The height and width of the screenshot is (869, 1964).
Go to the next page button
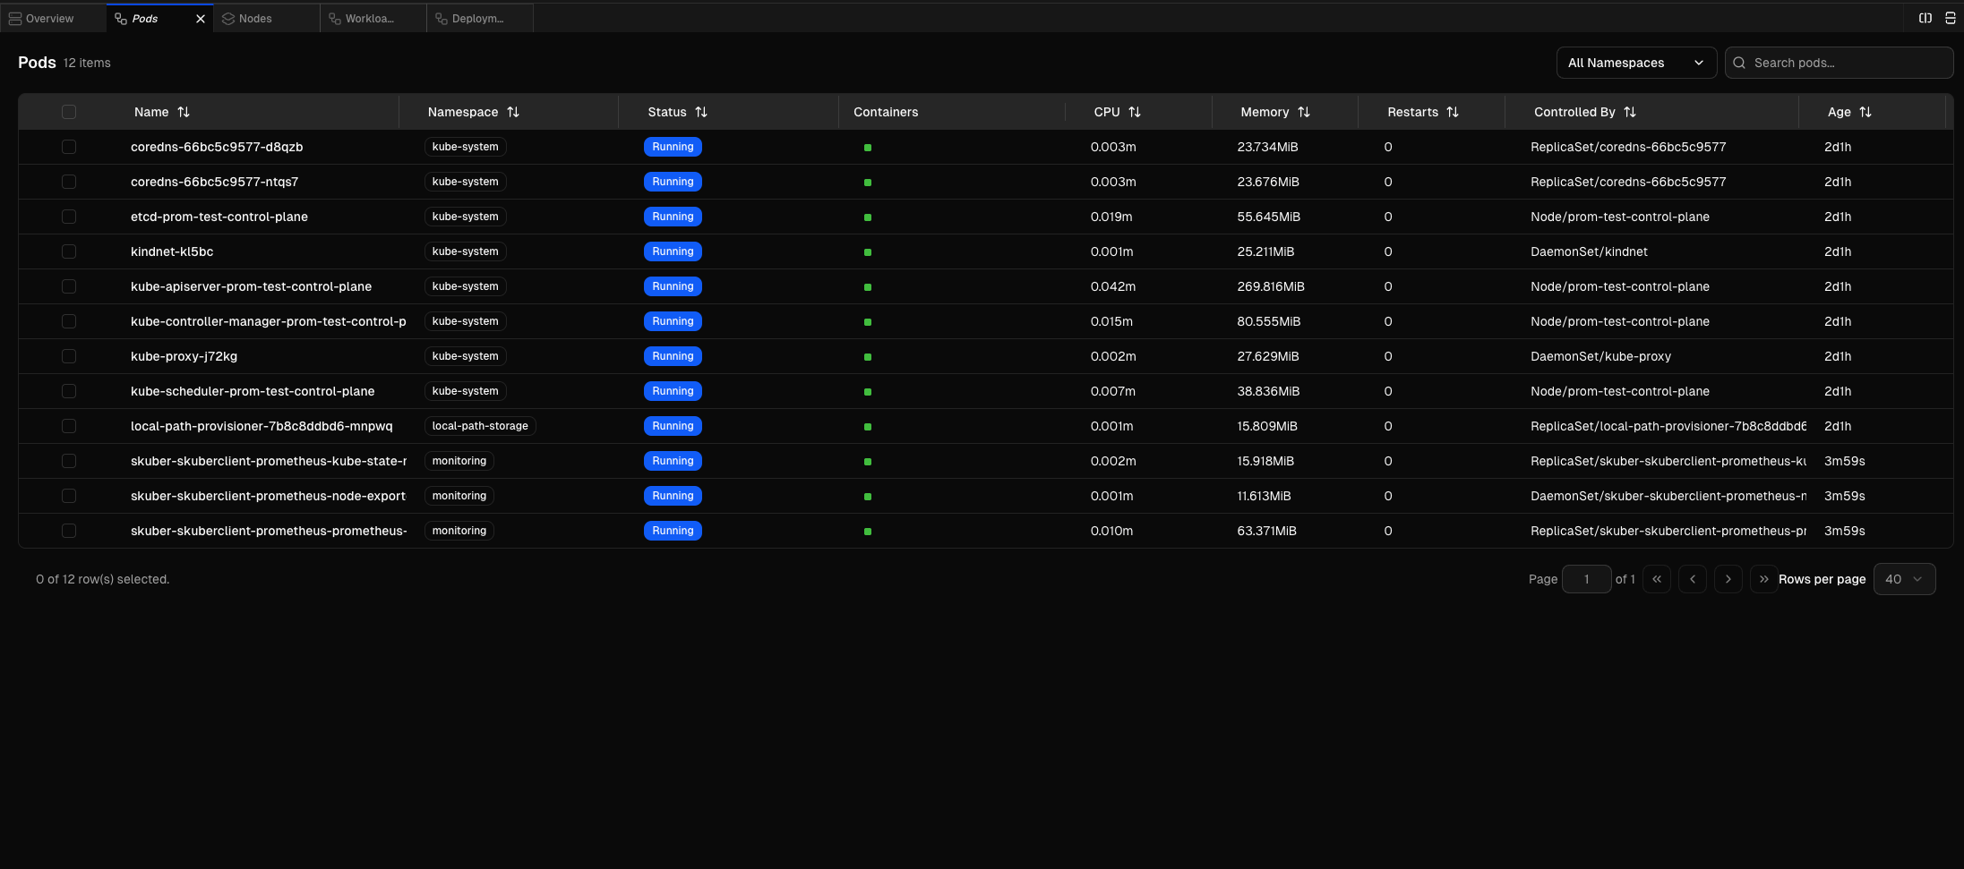point(1728,579)
